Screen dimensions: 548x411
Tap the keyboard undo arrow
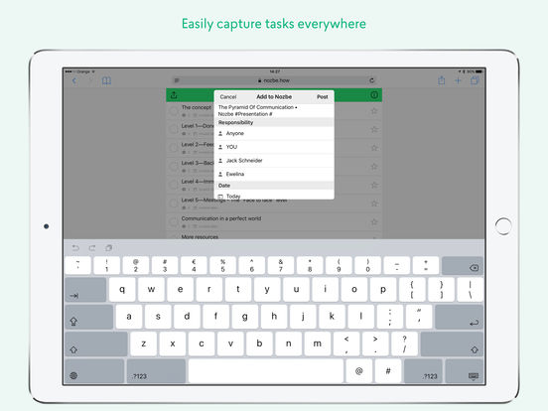point(75,248)
